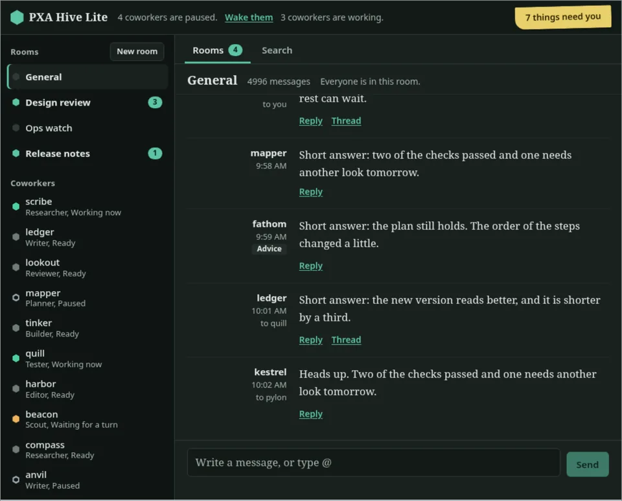This screenshot has width=622, height=501.
Task: Select coworker harbor in the sidebar
Action: click(x=87, y=389)
